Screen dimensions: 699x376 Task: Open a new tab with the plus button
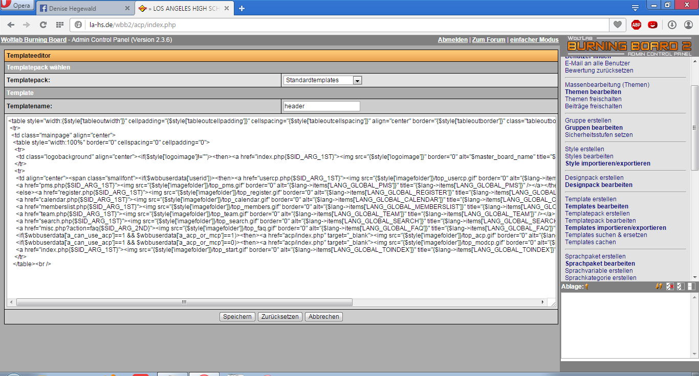pyautogui.click(x=242, y=8)
